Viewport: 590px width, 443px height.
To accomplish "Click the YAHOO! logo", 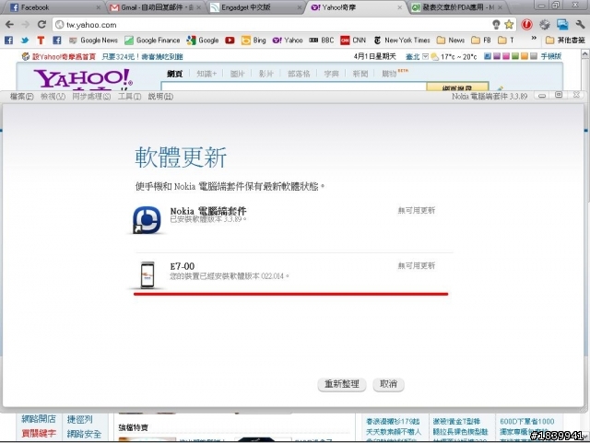I will coord(83,78).
